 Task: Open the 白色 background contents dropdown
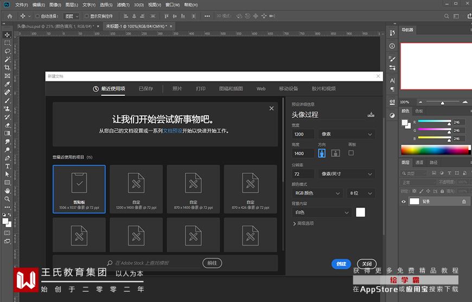click(x=321, y=212)
